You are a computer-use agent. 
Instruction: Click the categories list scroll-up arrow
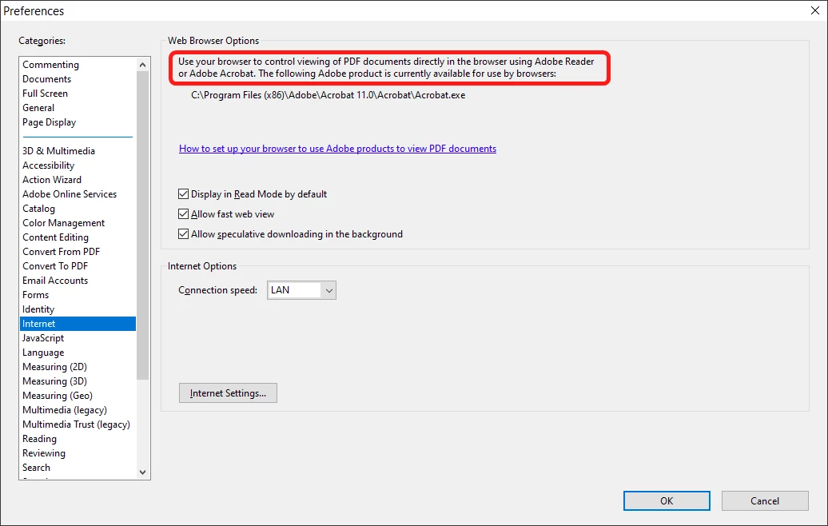(142, 65)
